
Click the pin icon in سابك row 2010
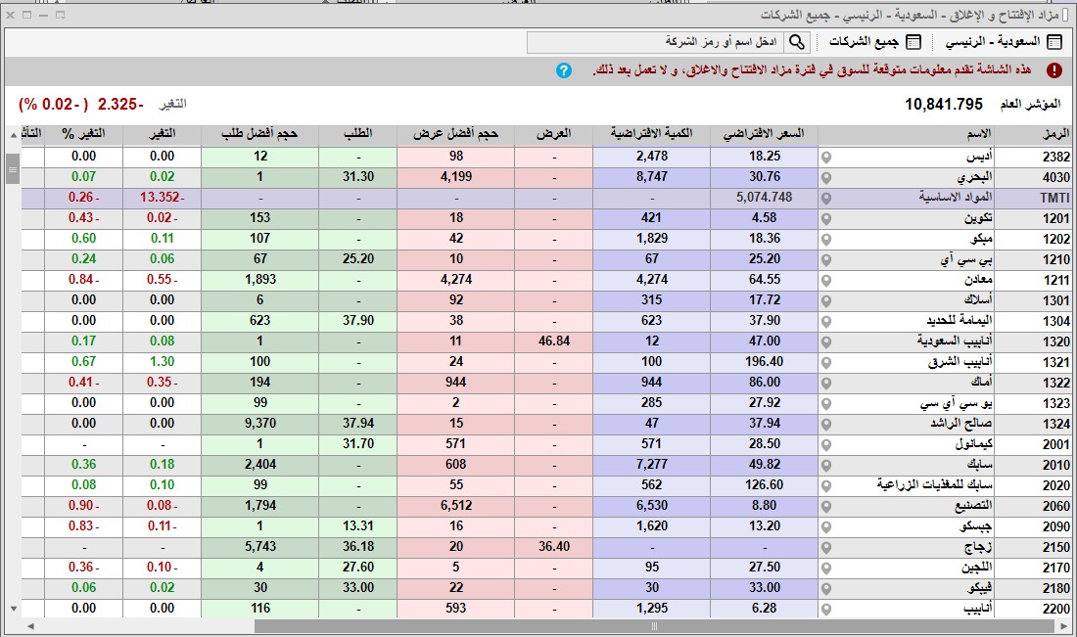coord(826,466)
